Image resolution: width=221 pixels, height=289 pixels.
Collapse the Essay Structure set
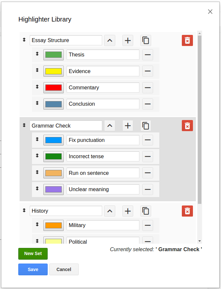[x=110, y=40]
